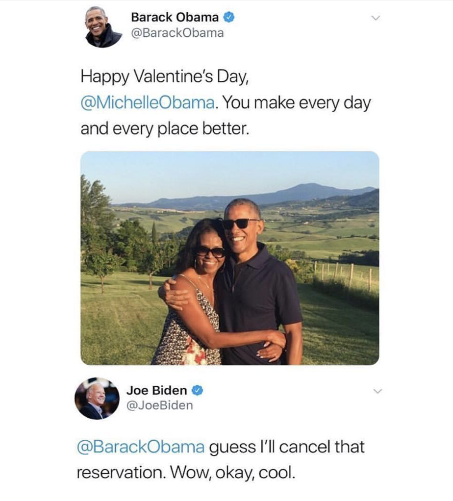Click the Joe Biden display name

coord(156,390)
